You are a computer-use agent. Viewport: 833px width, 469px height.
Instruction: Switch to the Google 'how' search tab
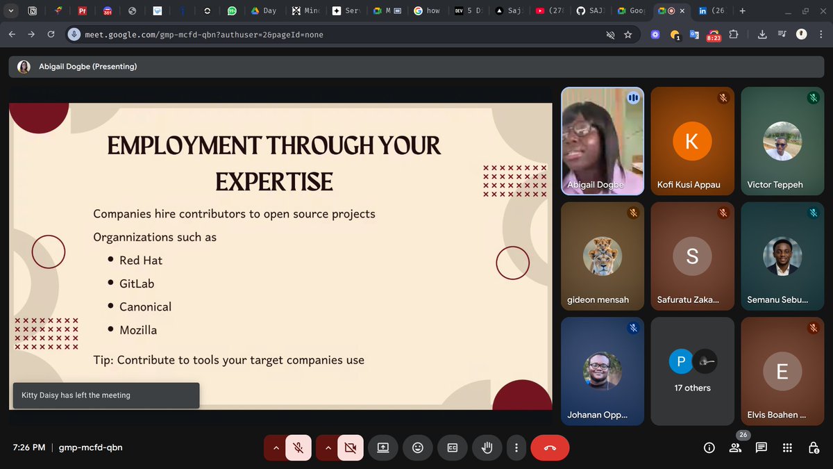pyautogui.click(x=427, y=11)
